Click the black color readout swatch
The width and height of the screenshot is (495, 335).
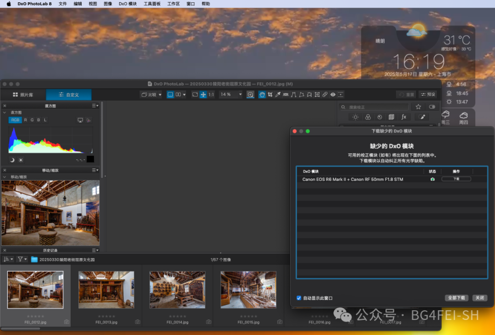tap(90, 159)
